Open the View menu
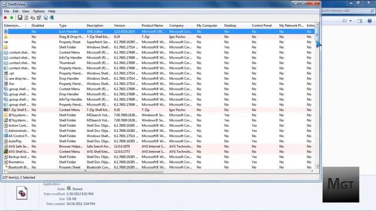The width and height of the screenshot is (376, 211). pos(26,11)
